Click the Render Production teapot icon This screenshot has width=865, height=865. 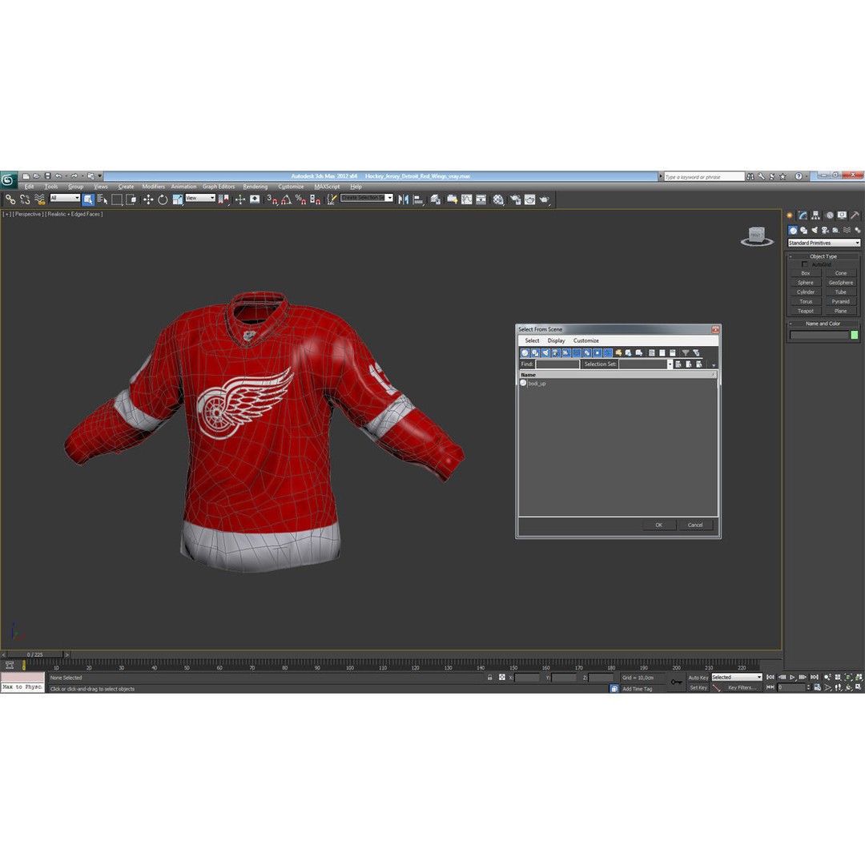(545, 199)
